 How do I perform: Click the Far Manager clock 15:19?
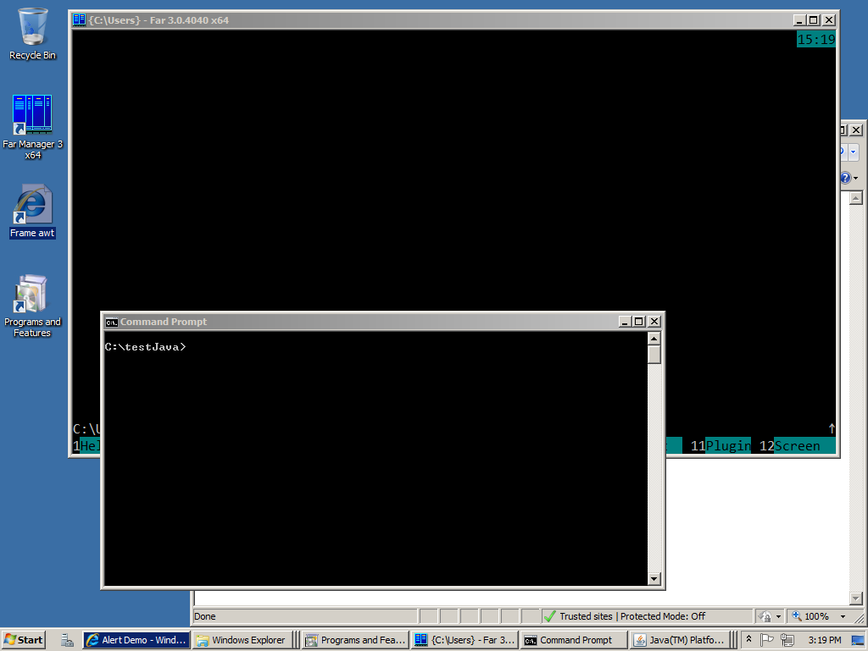coord(816,39)
